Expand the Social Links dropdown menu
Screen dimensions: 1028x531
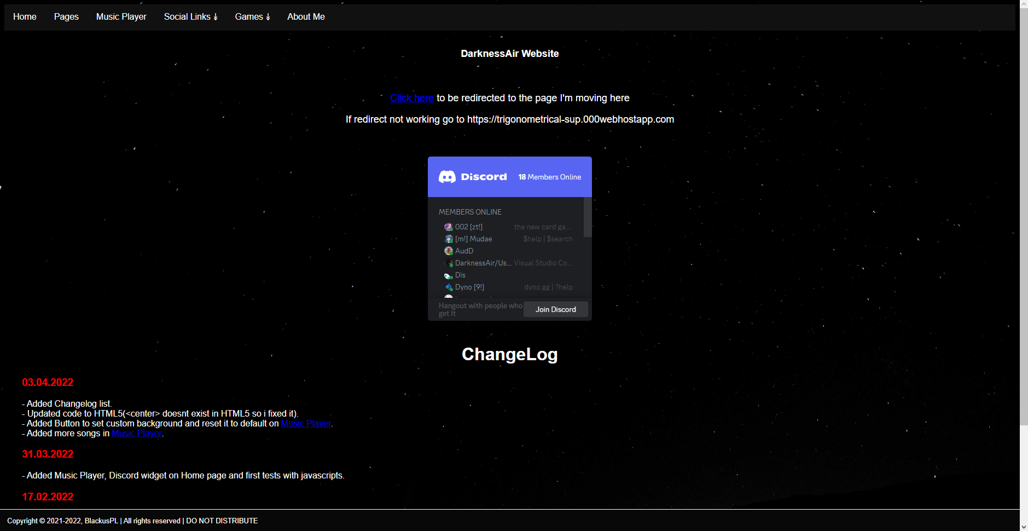pos(190,17)
